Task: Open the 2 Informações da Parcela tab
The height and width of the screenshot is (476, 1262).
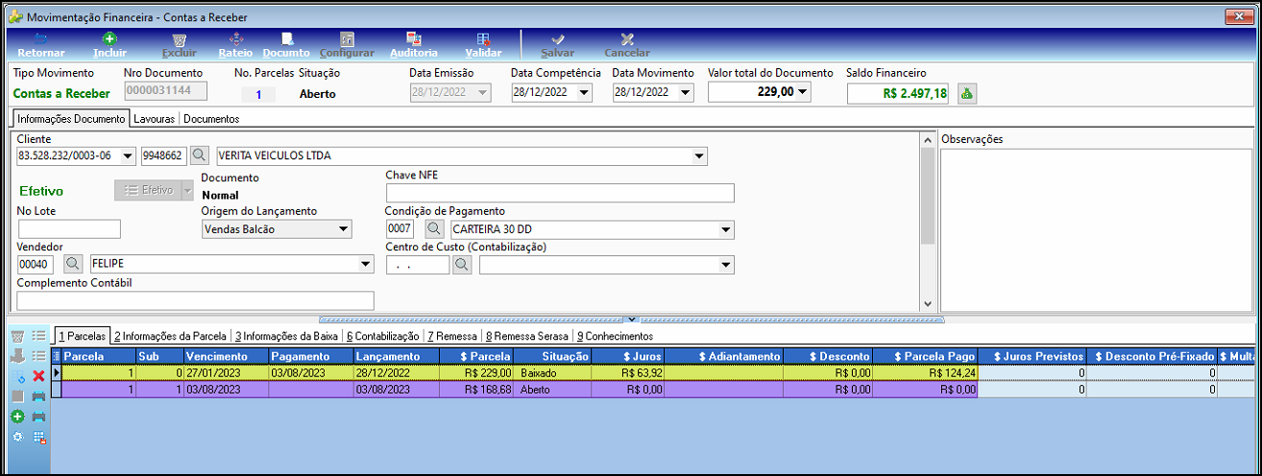Action: point(170,336)
